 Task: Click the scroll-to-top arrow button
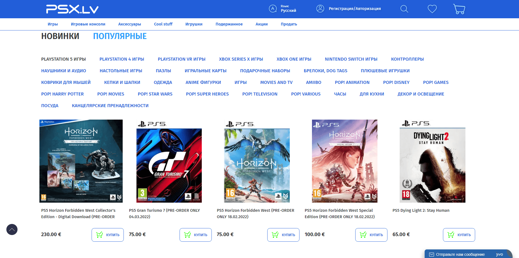12,229
